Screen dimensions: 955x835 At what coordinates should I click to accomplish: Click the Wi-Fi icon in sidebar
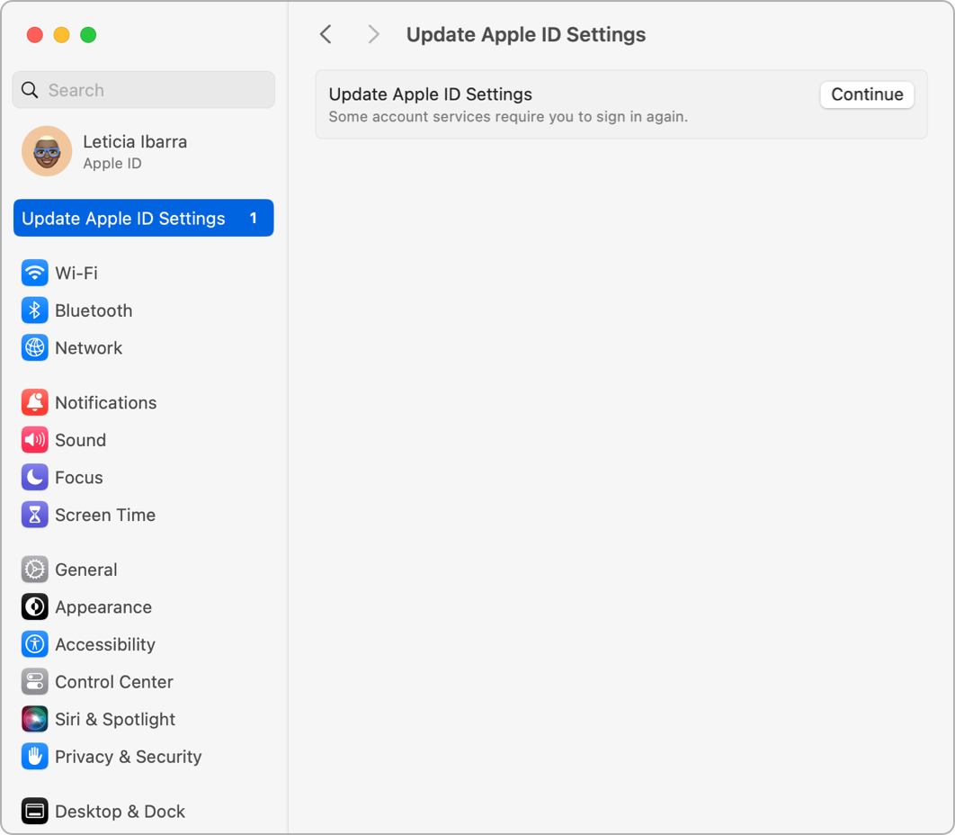pos(35,273)
